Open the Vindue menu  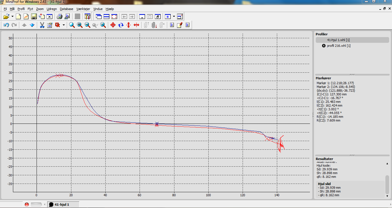click(x=98, y=9)
